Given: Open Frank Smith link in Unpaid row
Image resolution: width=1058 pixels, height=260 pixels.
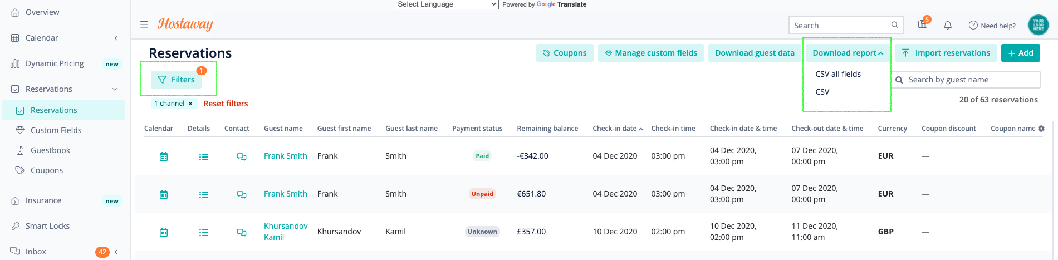Looking at the screenshot, I should click(x=286, y=194).
